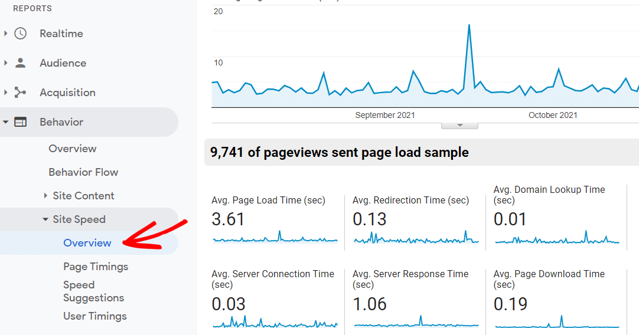The width and height of the screenshot is (639, 335).
Task: Click the 0.13 redirection time value
Action: point(369,219)
